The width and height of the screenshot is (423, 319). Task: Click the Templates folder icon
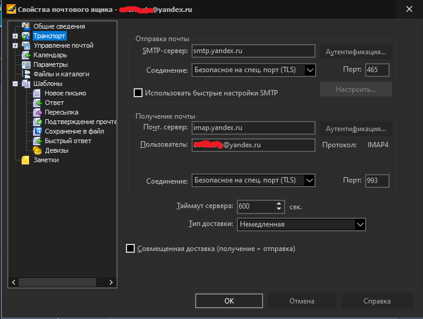[x=26, y=83]
